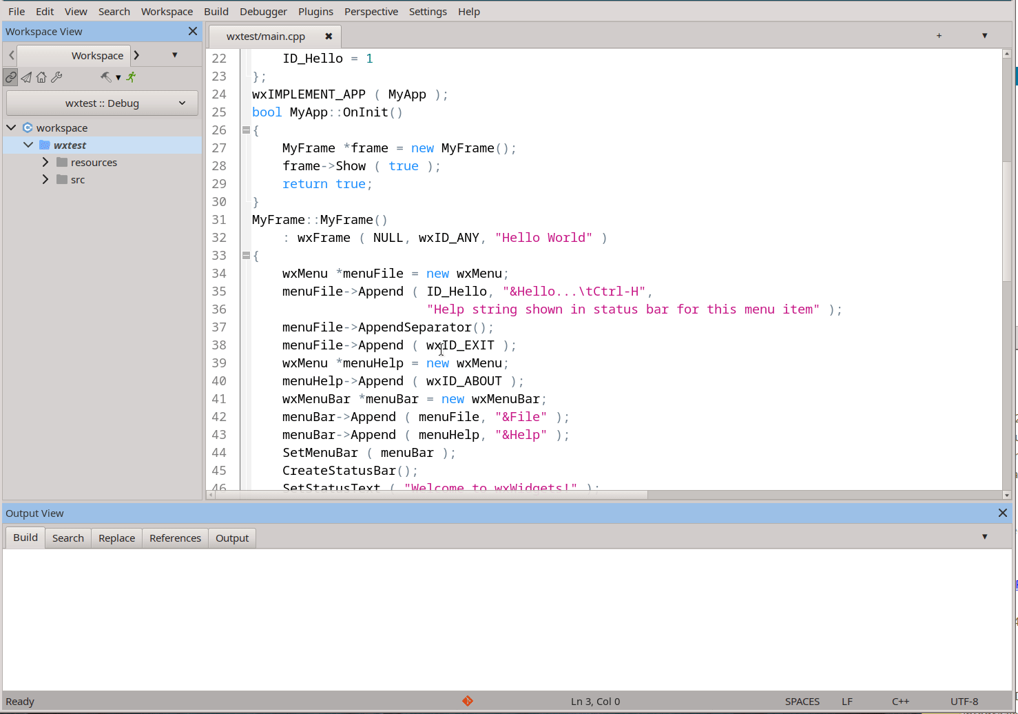Select the src folder in workspace tree

pos(78,179)
